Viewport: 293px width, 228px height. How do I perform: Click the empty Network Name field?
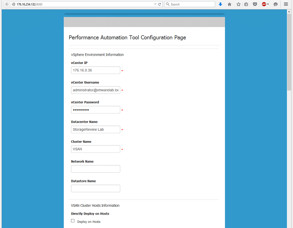pos(95,169)
